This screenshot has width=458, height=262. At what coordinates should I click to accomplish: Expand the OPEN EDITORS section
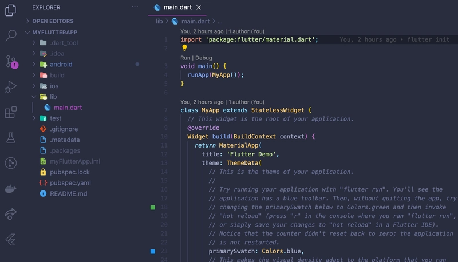53,21
